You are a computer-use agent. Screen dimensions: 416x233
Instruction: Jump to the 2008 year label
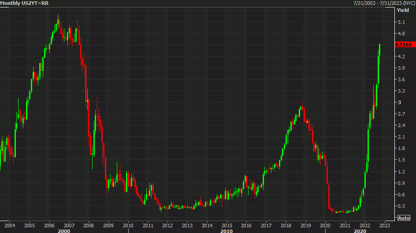89,225
